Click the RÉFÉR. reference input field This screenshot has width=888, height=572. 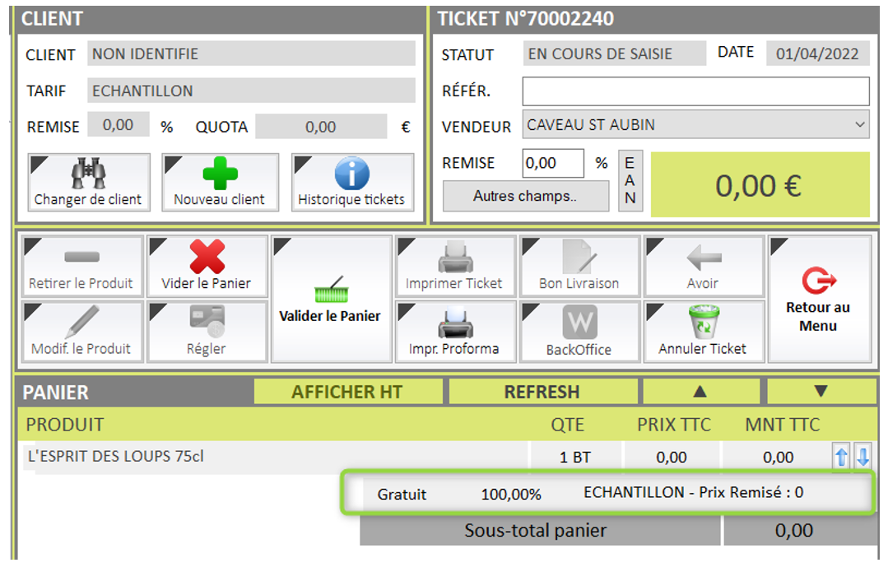pos(695,91)
